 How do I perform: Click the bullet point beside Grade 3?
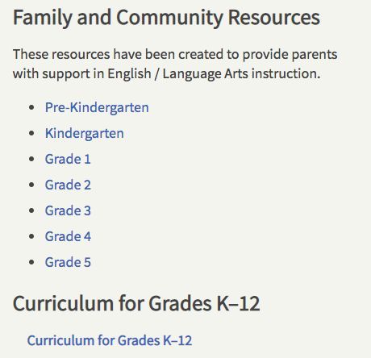(31, 210)
